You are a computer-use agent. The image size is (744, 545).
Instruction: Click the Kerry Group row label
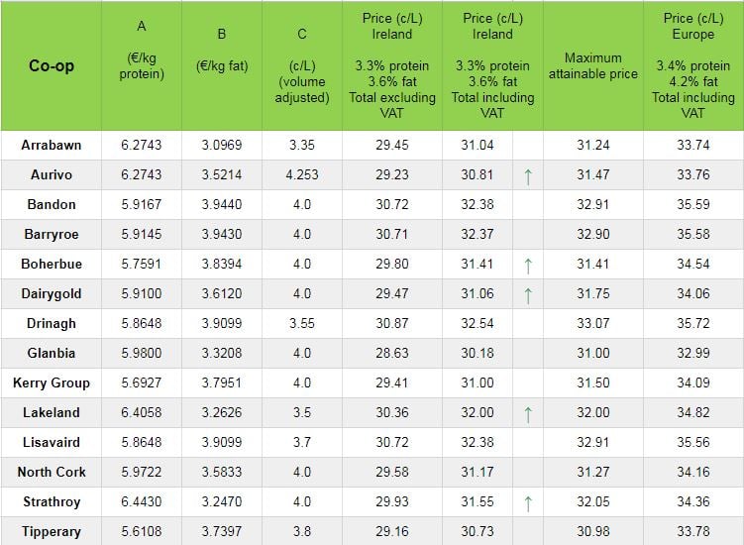51,383
